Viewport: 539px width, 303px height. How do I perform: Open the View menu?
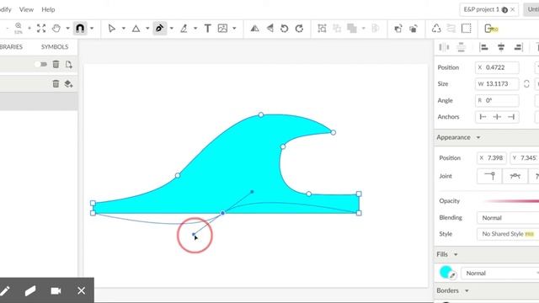tap(26, 9)
